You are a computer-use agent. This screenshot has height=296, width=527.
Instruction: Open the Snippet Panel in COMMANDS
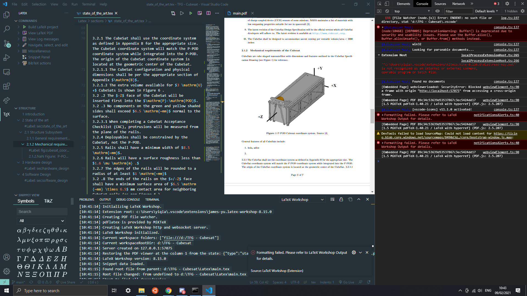click(x=38, y=57)
